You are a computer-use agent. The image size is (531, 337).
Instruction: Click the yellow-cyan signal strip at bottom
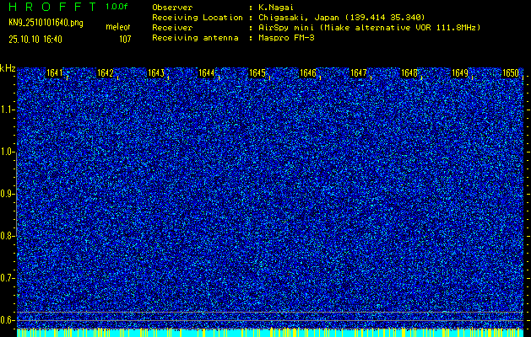point(270,333)
